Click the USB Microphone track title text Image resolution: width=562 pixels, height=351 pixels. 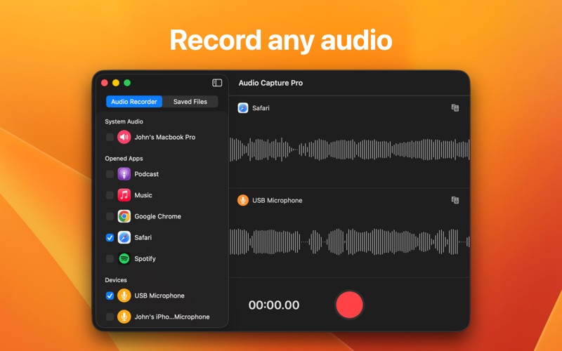coord(277,200)
